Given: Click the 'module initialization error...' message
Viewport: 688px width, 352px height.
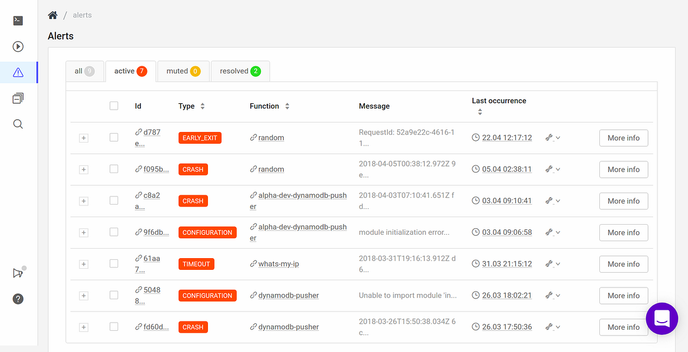Looking at the screenshot, I should [404, 232].
